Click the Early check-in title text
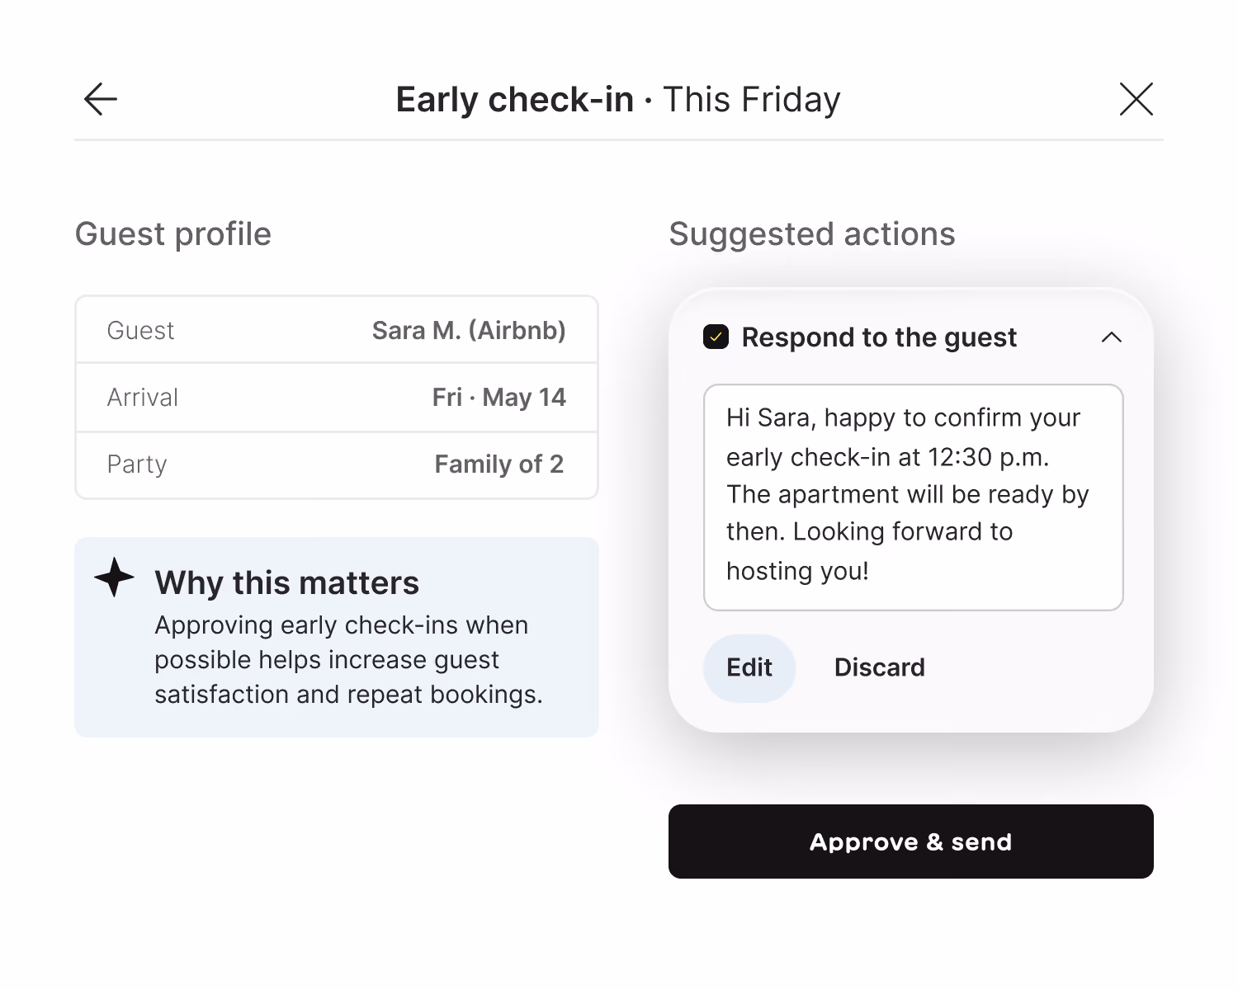Viewport: 1238px width, 990px height. pos(515,99)
